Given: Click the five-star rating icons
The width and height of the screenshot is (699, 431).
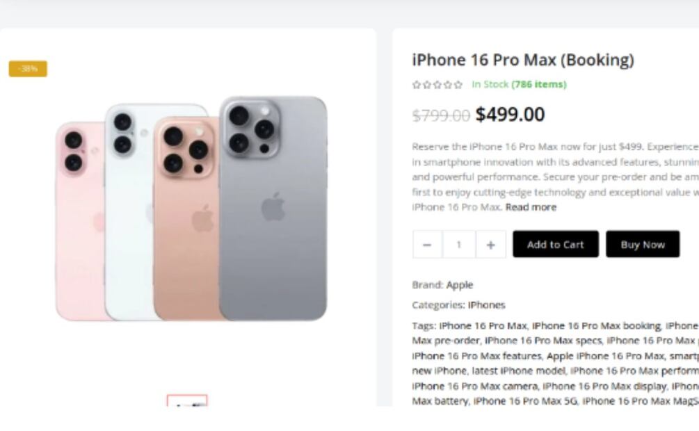Looking at the screenshot, I should (x=437, y=85).
